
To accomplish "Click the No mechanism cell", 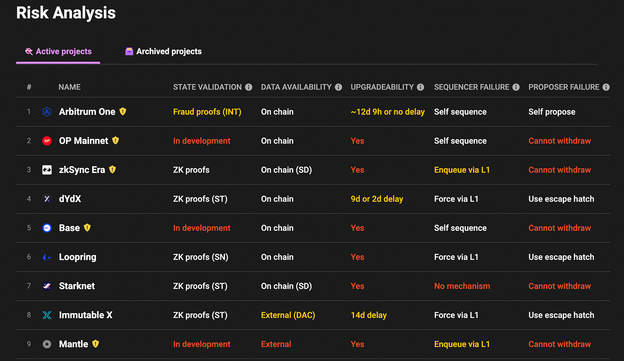I will tap(462, 286).
